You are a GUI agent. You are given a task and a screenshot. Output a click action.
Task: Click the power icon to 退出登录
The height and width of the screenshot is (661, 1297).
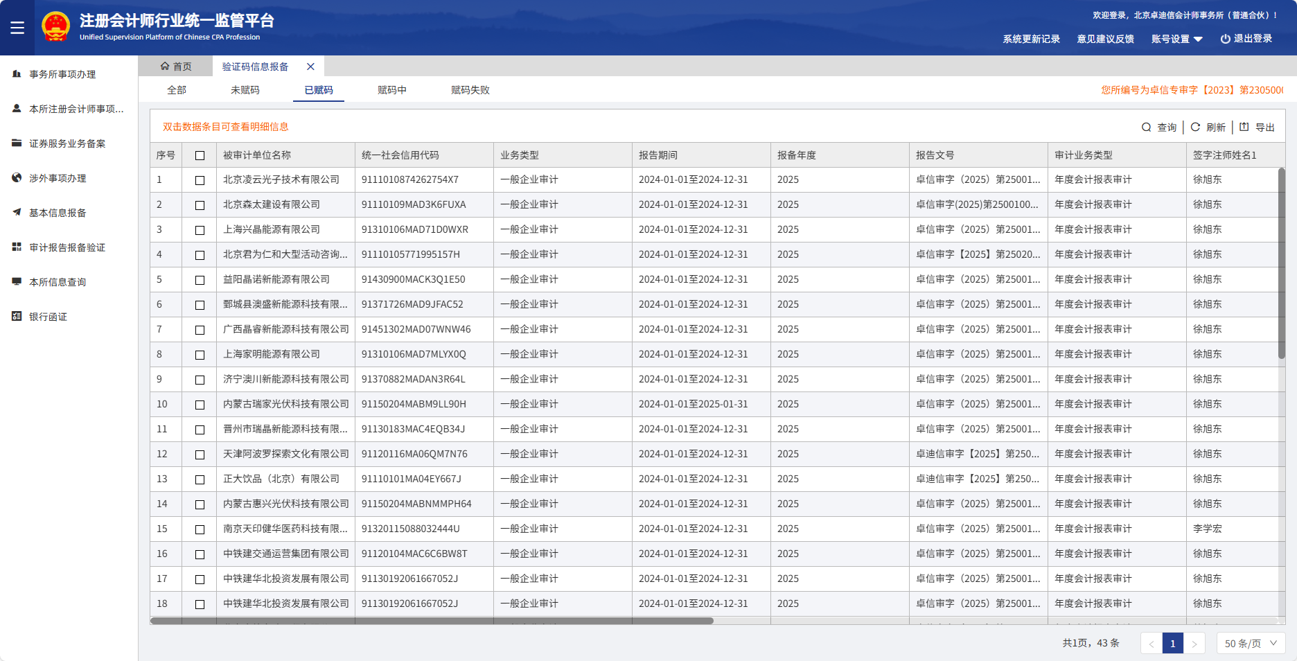pyautogui.click(x=1225, y=39)
